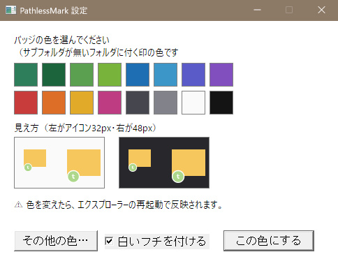
Task: Click the small folder badge in light preview
Action: click(28, 167)
